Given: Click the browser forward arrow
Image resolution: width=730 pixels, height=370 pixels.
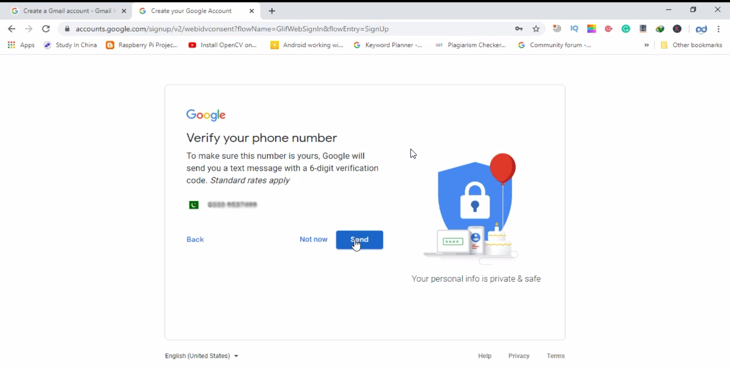Looking at the screenshot, I should [x=29, y=29].
